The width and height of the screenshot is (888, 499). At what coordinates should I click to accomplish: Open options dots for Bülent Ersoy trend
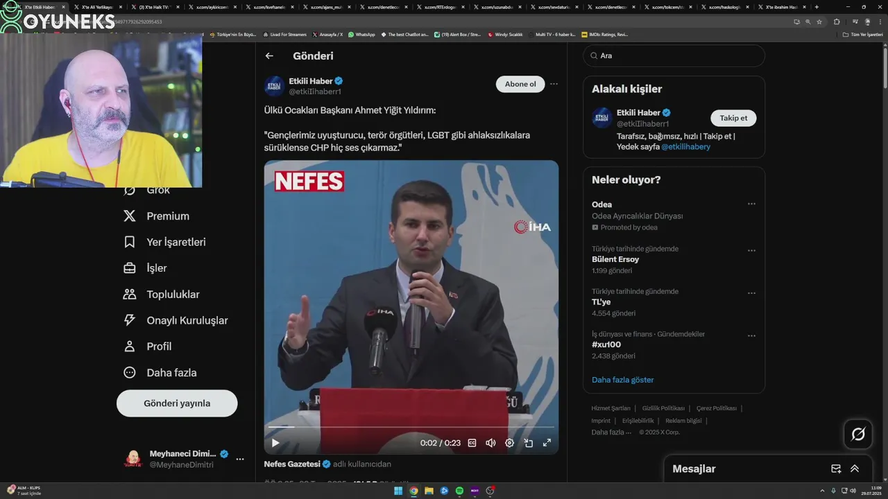[751, 251]
